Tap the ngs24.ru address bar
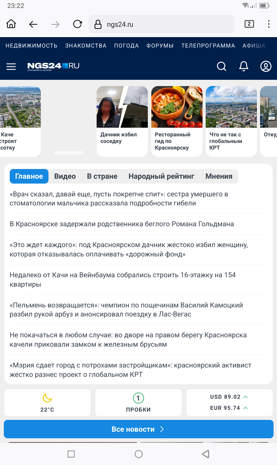The height and width of the screenshot is (465, 277). (x=161, y=24)
